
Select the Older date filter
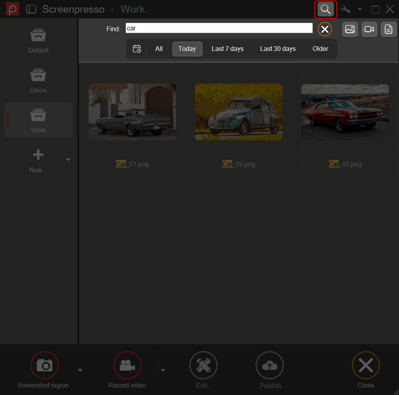click(x=320, y=49)
